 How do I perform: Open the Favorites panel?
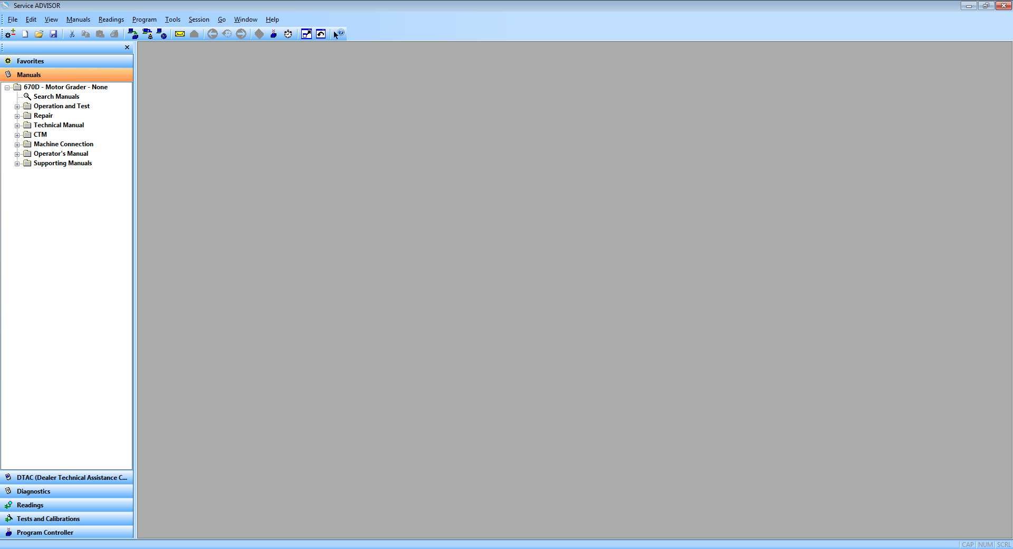pyautogui.click(x=66, y=61)
